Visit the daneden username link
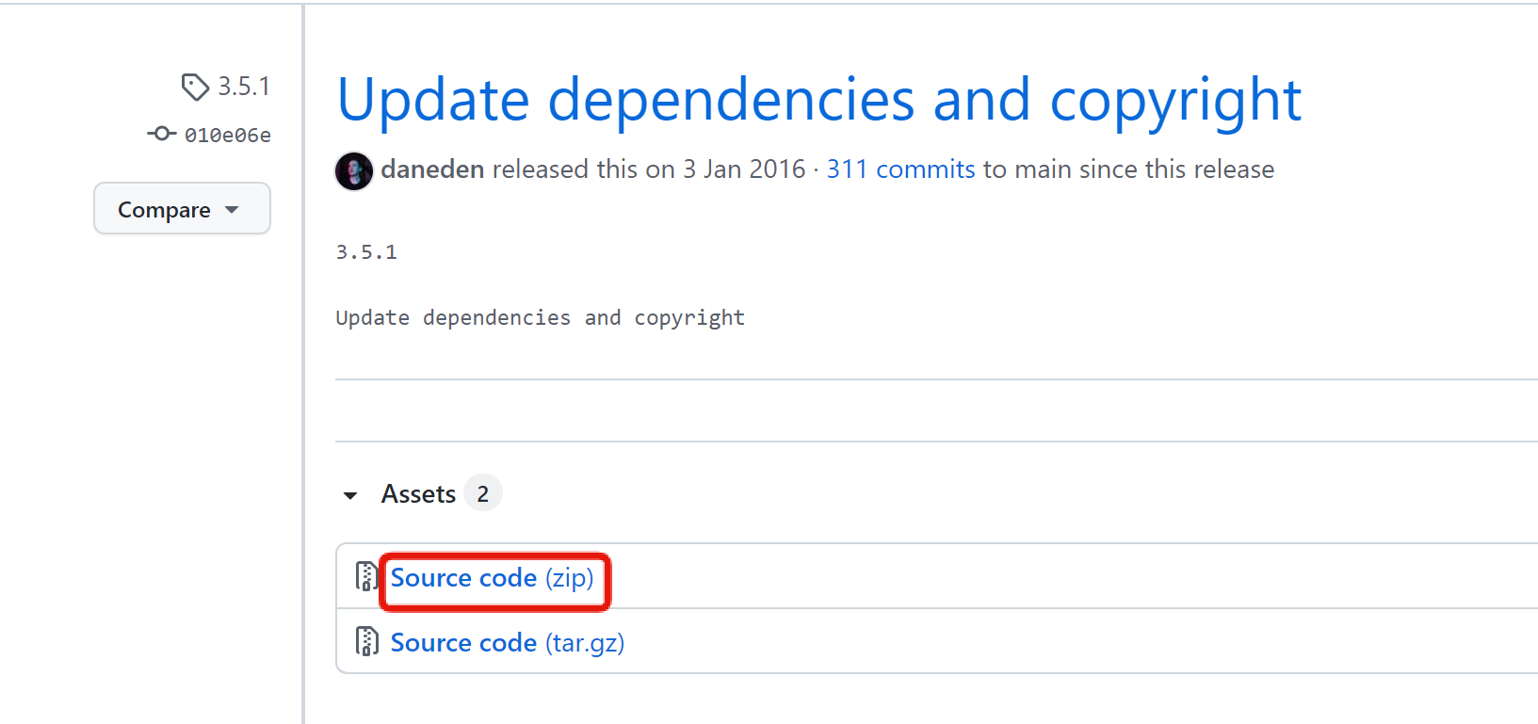 pos(432,169)
